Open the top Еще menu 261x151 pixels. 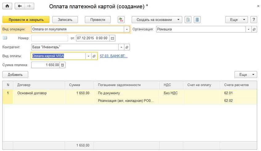click(236, 19)
